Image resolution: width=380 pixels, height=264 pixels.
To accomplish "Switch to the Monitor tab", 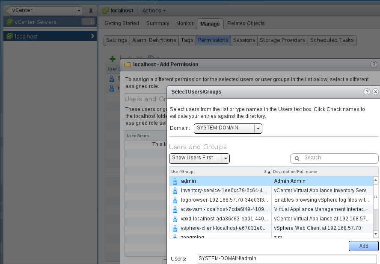I will [185, 23].
